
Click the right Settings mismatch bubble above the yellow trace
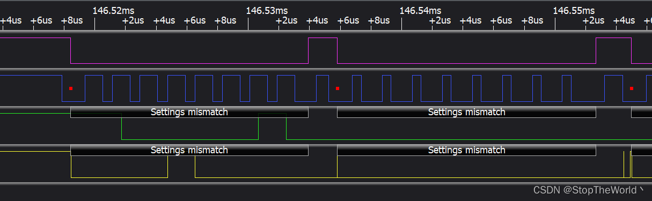pyautogui.click(x=466, y=151)
